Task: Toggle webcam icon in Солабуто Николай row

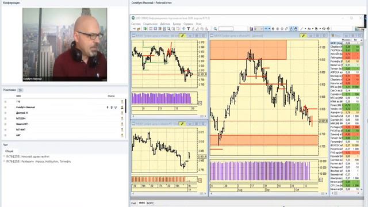Action: tap(112, 108)
